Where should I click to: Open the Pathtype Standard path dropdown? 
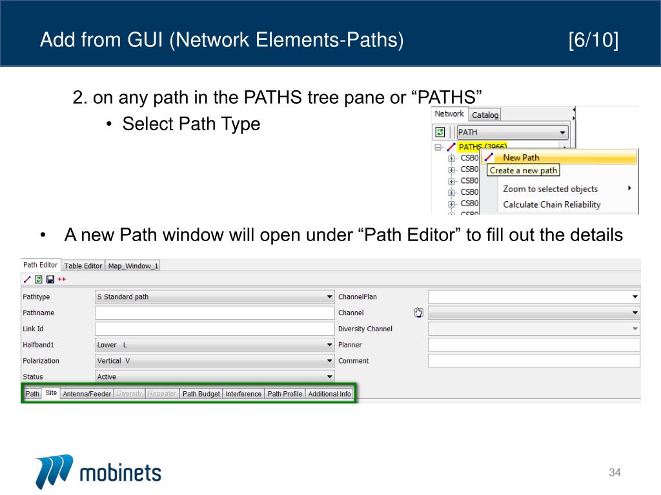[x=214, y=296]
